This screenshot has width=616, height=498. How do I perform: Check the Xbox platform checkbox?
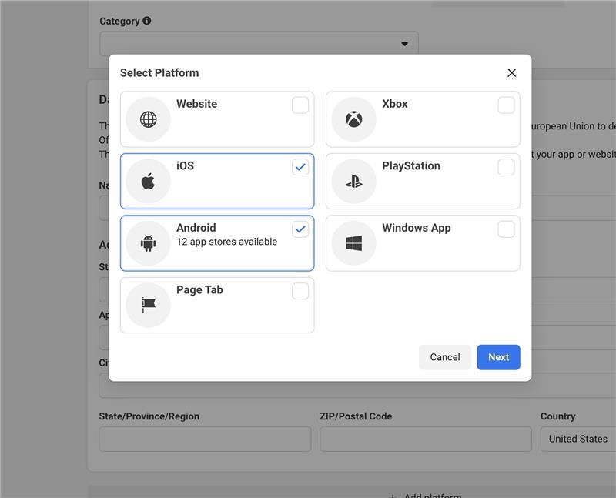click(x=506, y=105)
